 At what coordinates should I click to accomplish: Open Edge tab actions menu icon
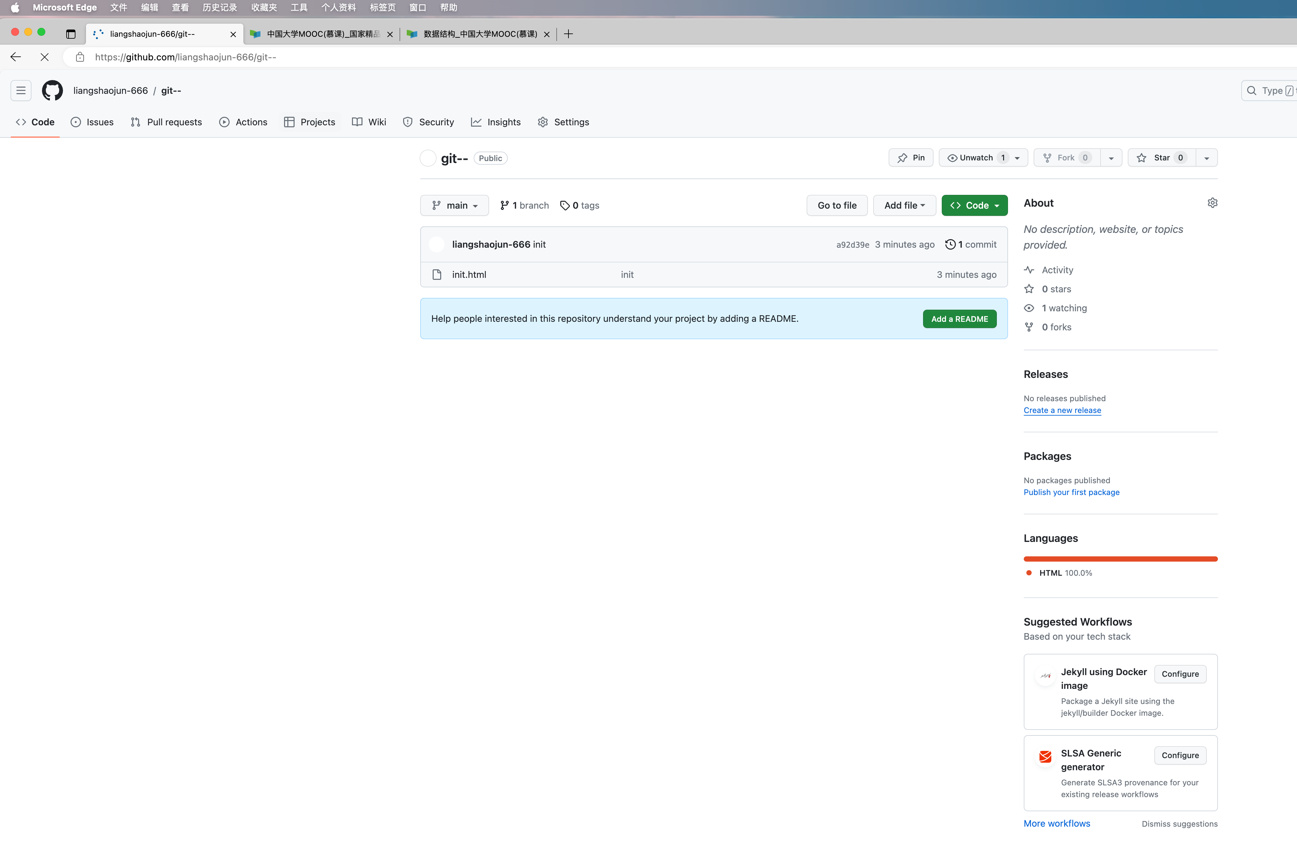coord(71,34)
